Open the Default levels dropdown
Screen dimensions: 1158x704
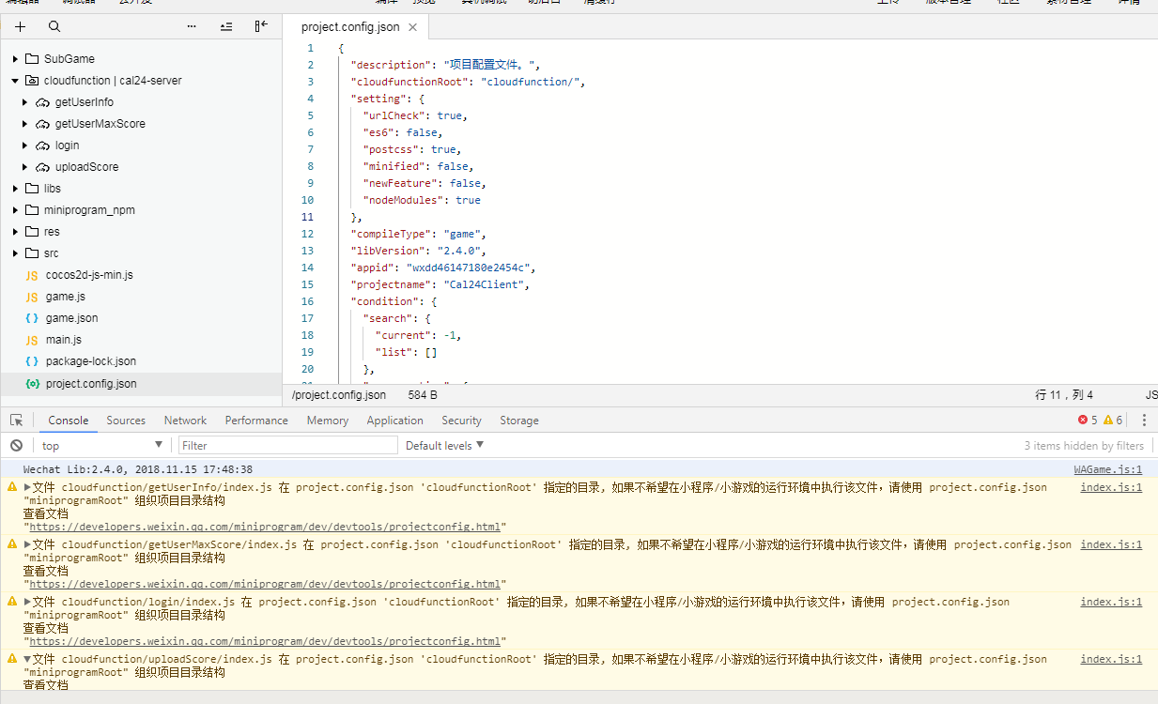pos(444,446)
